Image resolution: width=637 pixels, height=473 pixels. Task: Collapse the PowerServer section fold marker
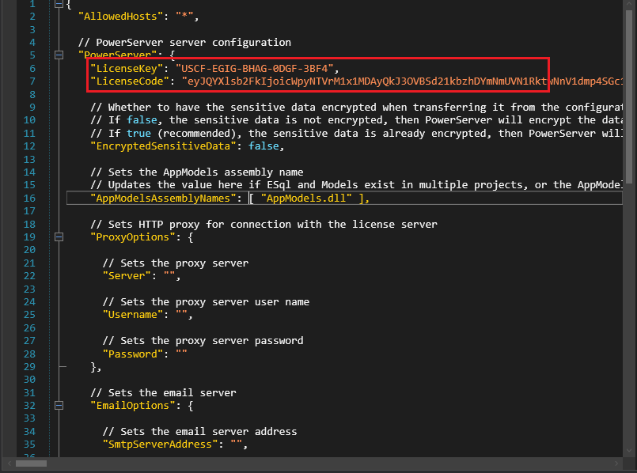point(59,55)
